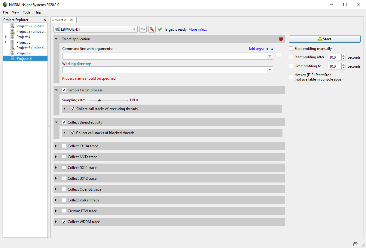Open command line arguments dropdown arrow
Image resolution: width=366 pixels, height=248 pixels.
270,56
